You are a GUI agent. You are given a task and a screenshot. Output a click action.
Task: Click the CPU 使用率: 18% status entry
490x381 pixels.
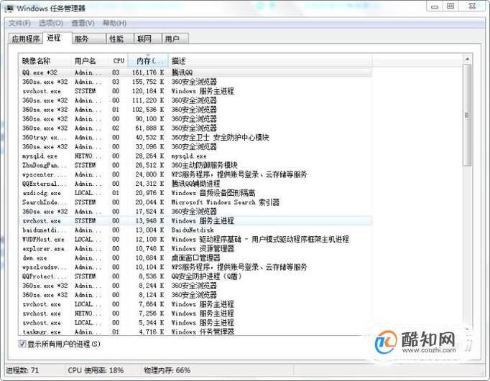96,370
